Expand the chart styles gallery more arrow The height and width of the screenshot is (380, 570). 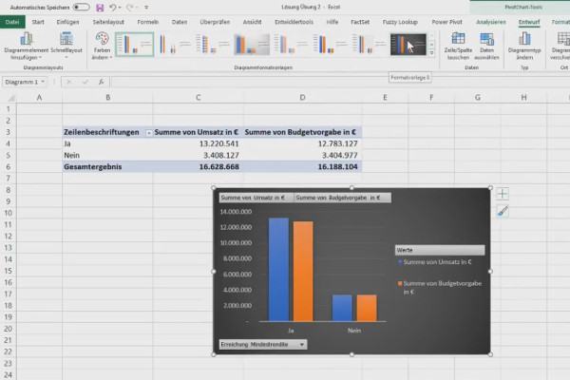(x=432, y=53)
